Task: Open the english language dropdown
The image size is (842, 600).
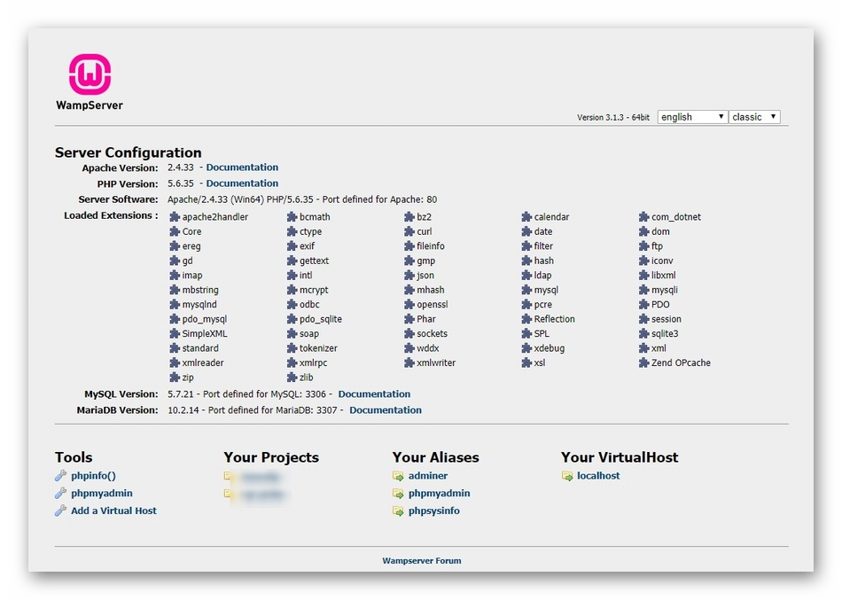Action: (692, 117)
